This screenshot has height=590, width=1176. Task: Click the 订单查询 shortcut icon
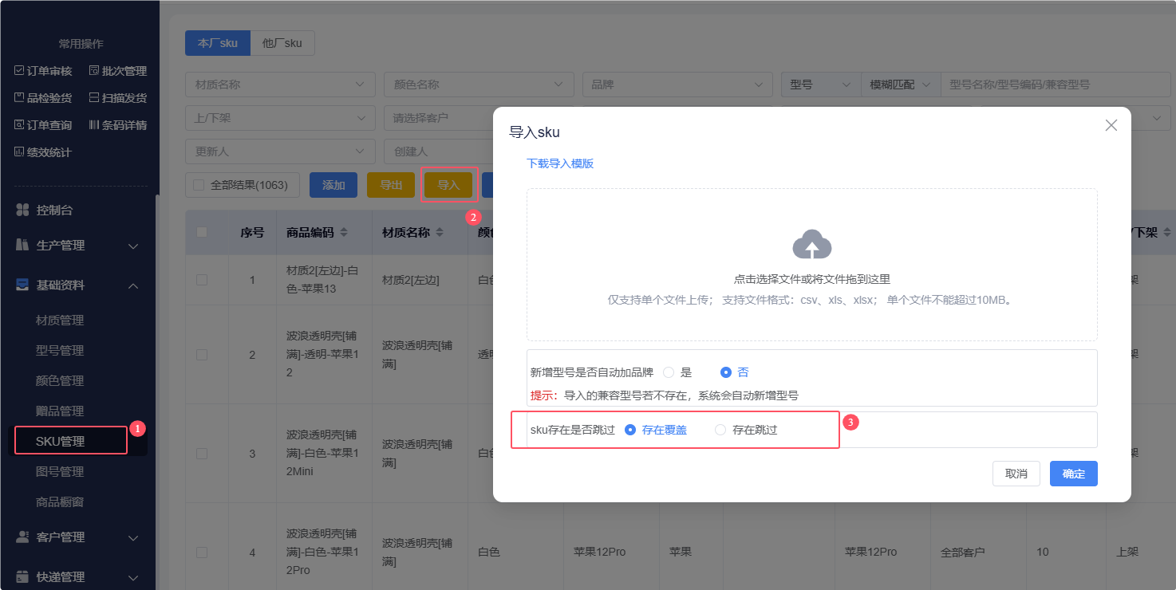[x=19, y=125]
